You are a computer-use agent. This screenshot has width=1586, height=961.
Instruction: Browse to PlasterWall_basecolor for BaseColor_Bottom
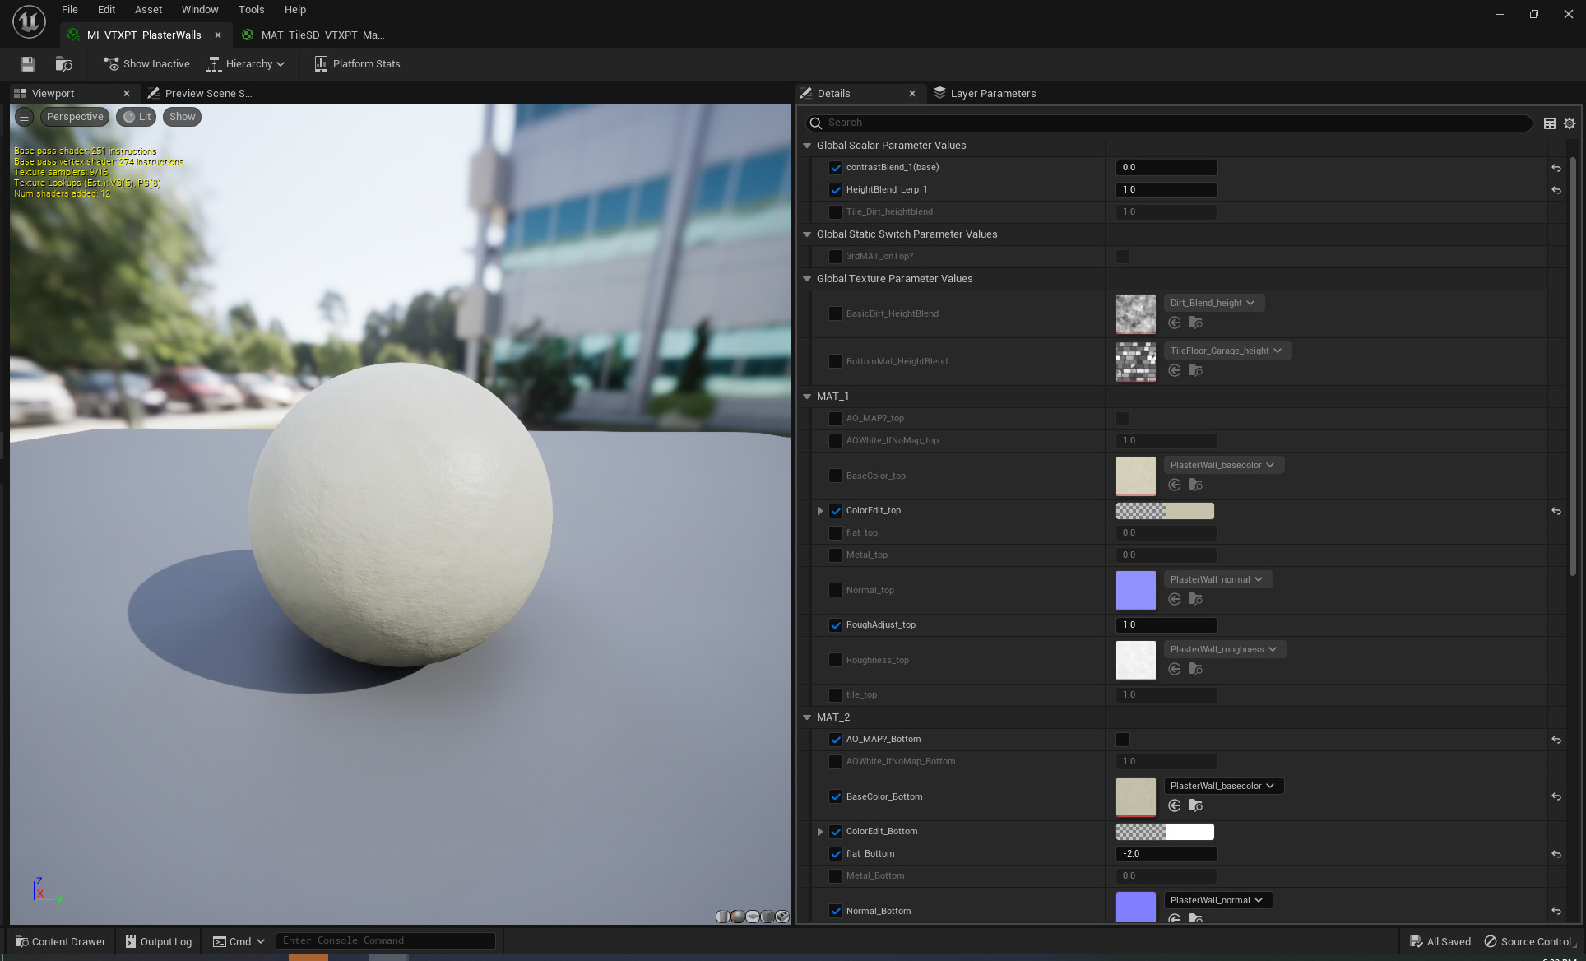(1196, 805)
